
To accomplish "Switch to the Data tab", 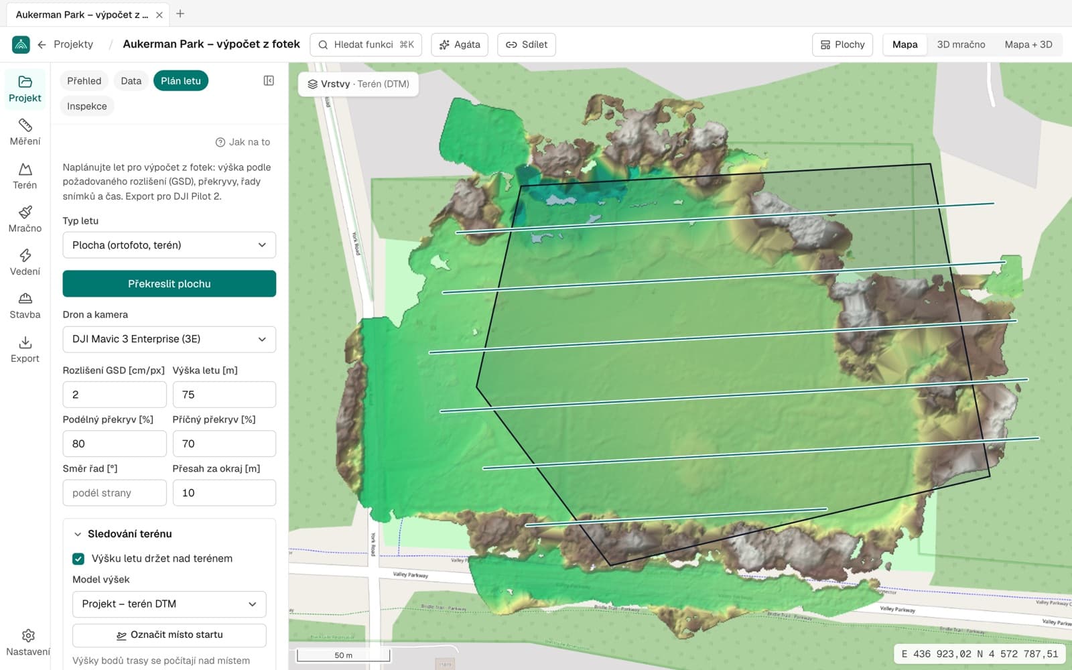I will [x=131, y=81].
